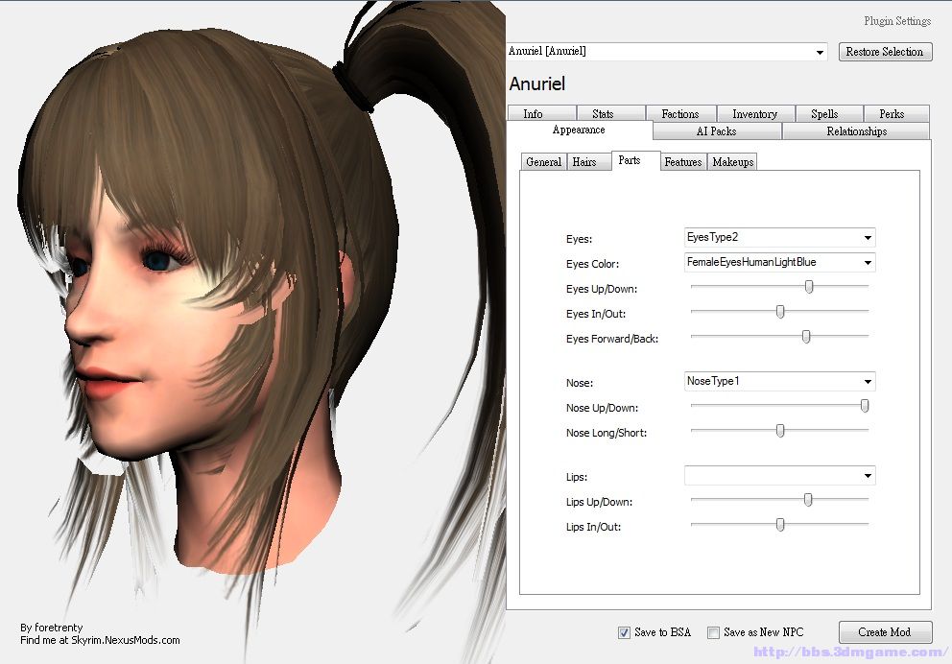Open the Nose type dropdown
The image size is (952, 664).
pyautogui.click(x=779, y=381)
